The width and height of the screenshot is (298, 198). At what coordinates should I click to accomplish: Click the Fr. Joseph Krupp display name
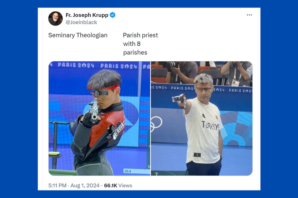point(87,15)
